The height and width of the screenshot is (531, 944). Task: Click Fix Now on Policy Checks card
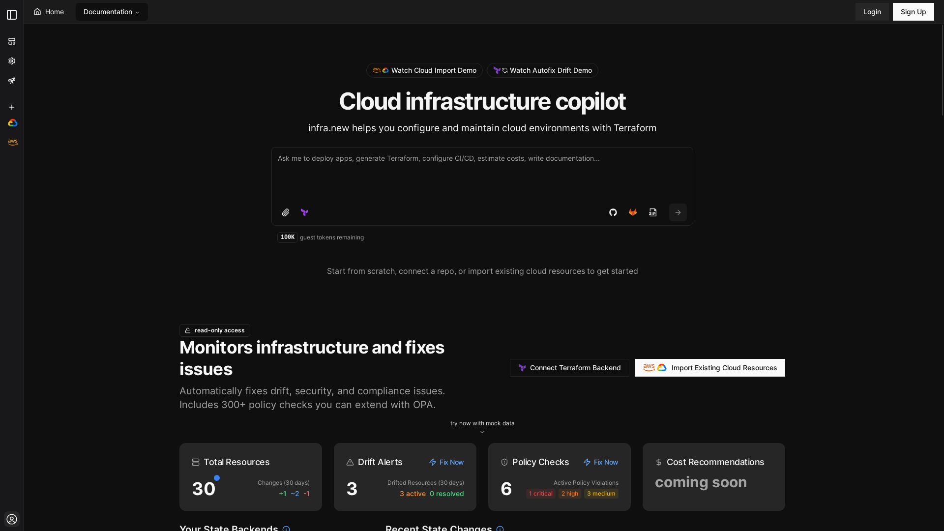[601, 462]
